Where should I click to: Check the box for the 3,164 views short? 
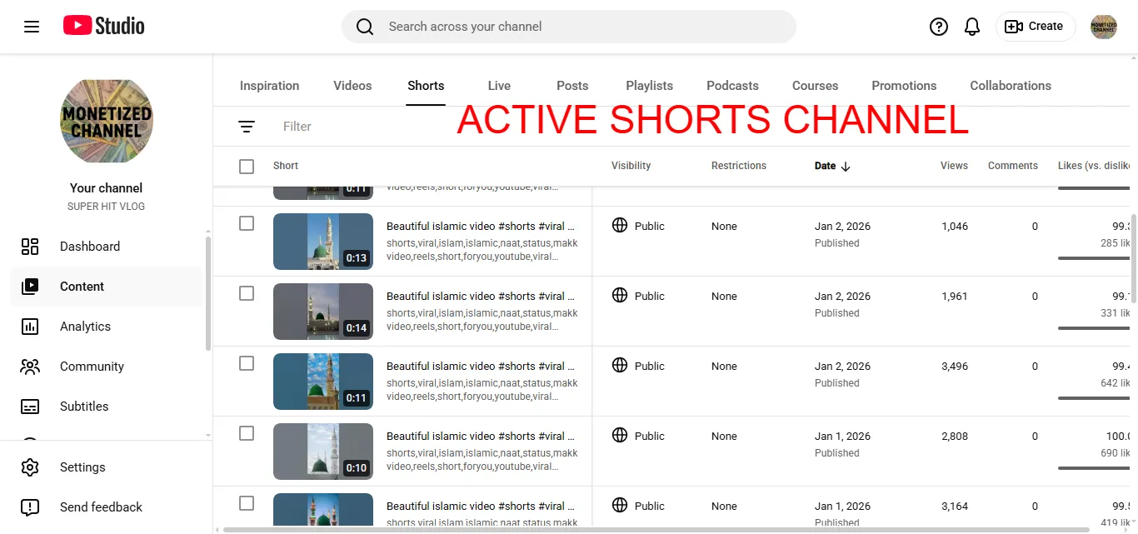tap(247, 503)
